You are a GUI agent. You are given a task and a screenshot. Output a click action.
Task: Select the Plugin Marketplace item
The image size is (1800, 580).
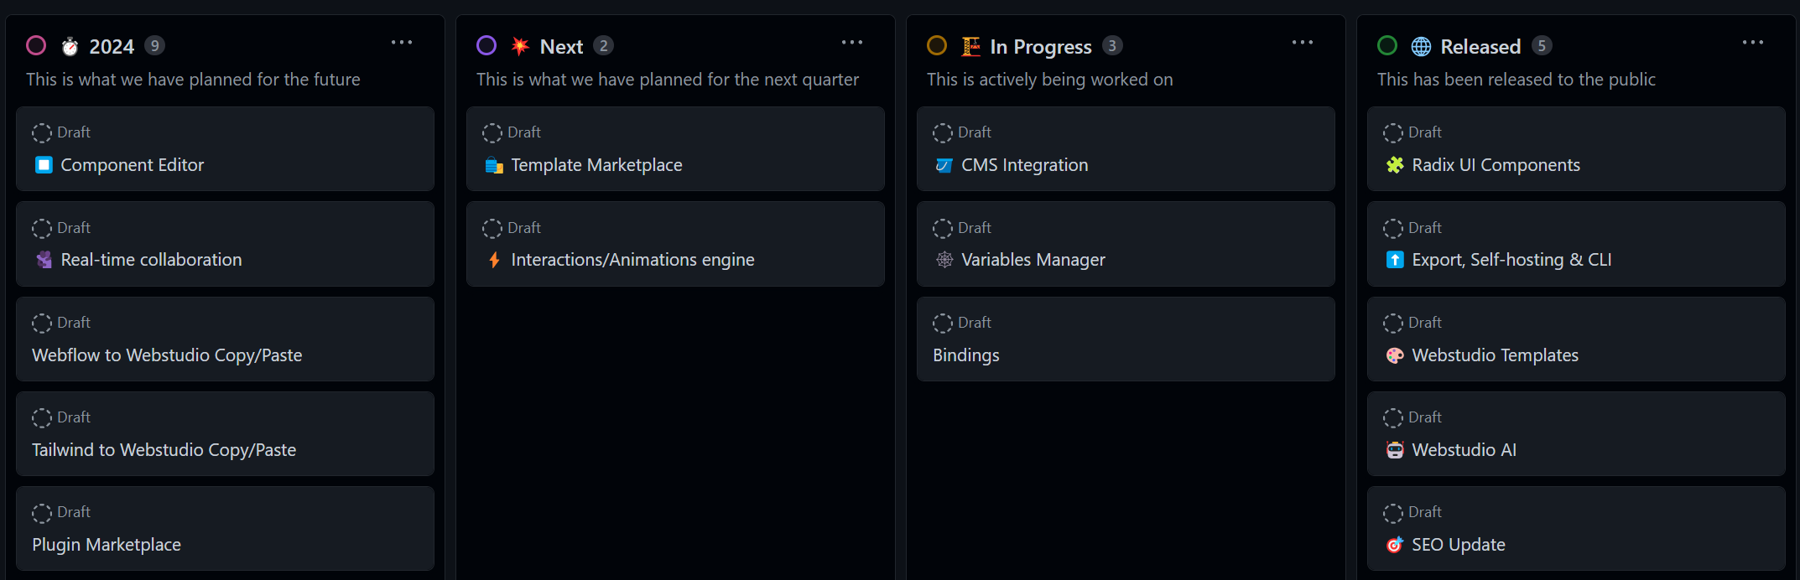click(107, 545)
